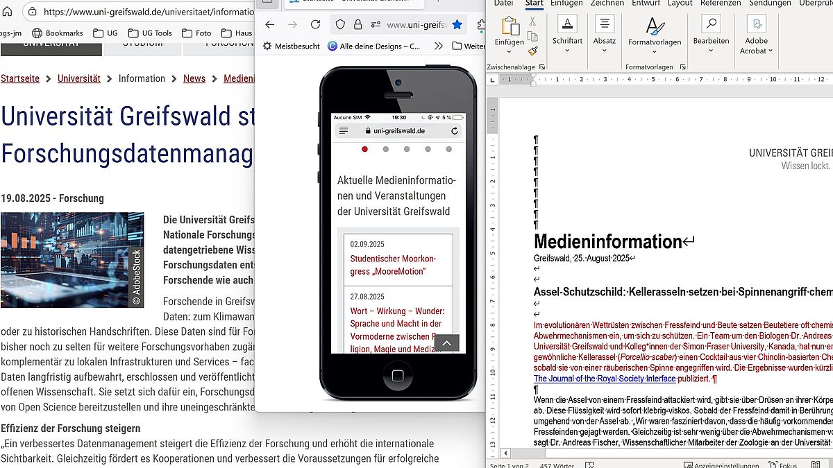Toggle Fokus mode in Word status bar
This screenshot has height=468, width=833.
point(782,465)
